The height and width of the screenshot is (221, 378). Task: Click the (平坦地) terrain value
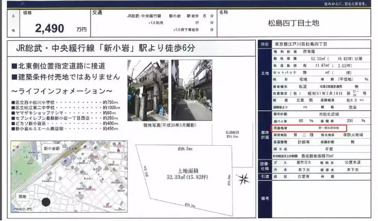345,79
